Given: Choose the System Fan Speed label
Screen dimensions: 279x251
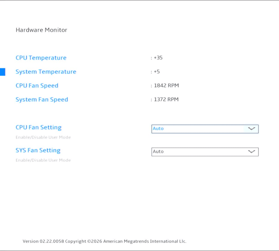Looking at the screenshot, I should [x=42, y=100].
